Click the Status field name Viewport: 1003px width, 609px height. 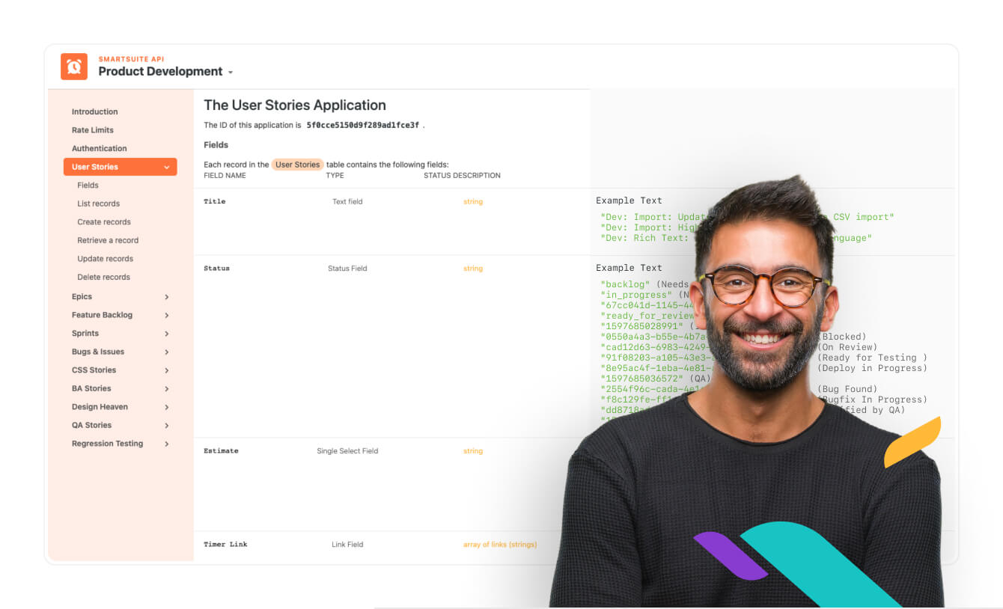(x=216, y=269)
